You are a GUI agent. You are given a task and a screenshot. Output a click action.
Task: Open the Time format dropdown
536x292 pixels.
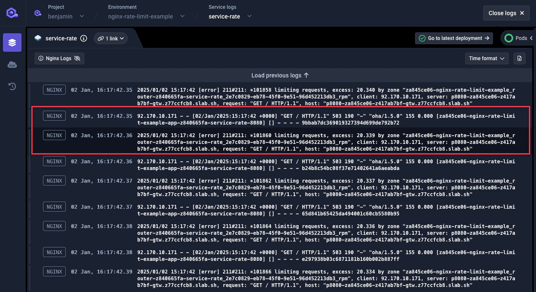[x=487, y=58]
